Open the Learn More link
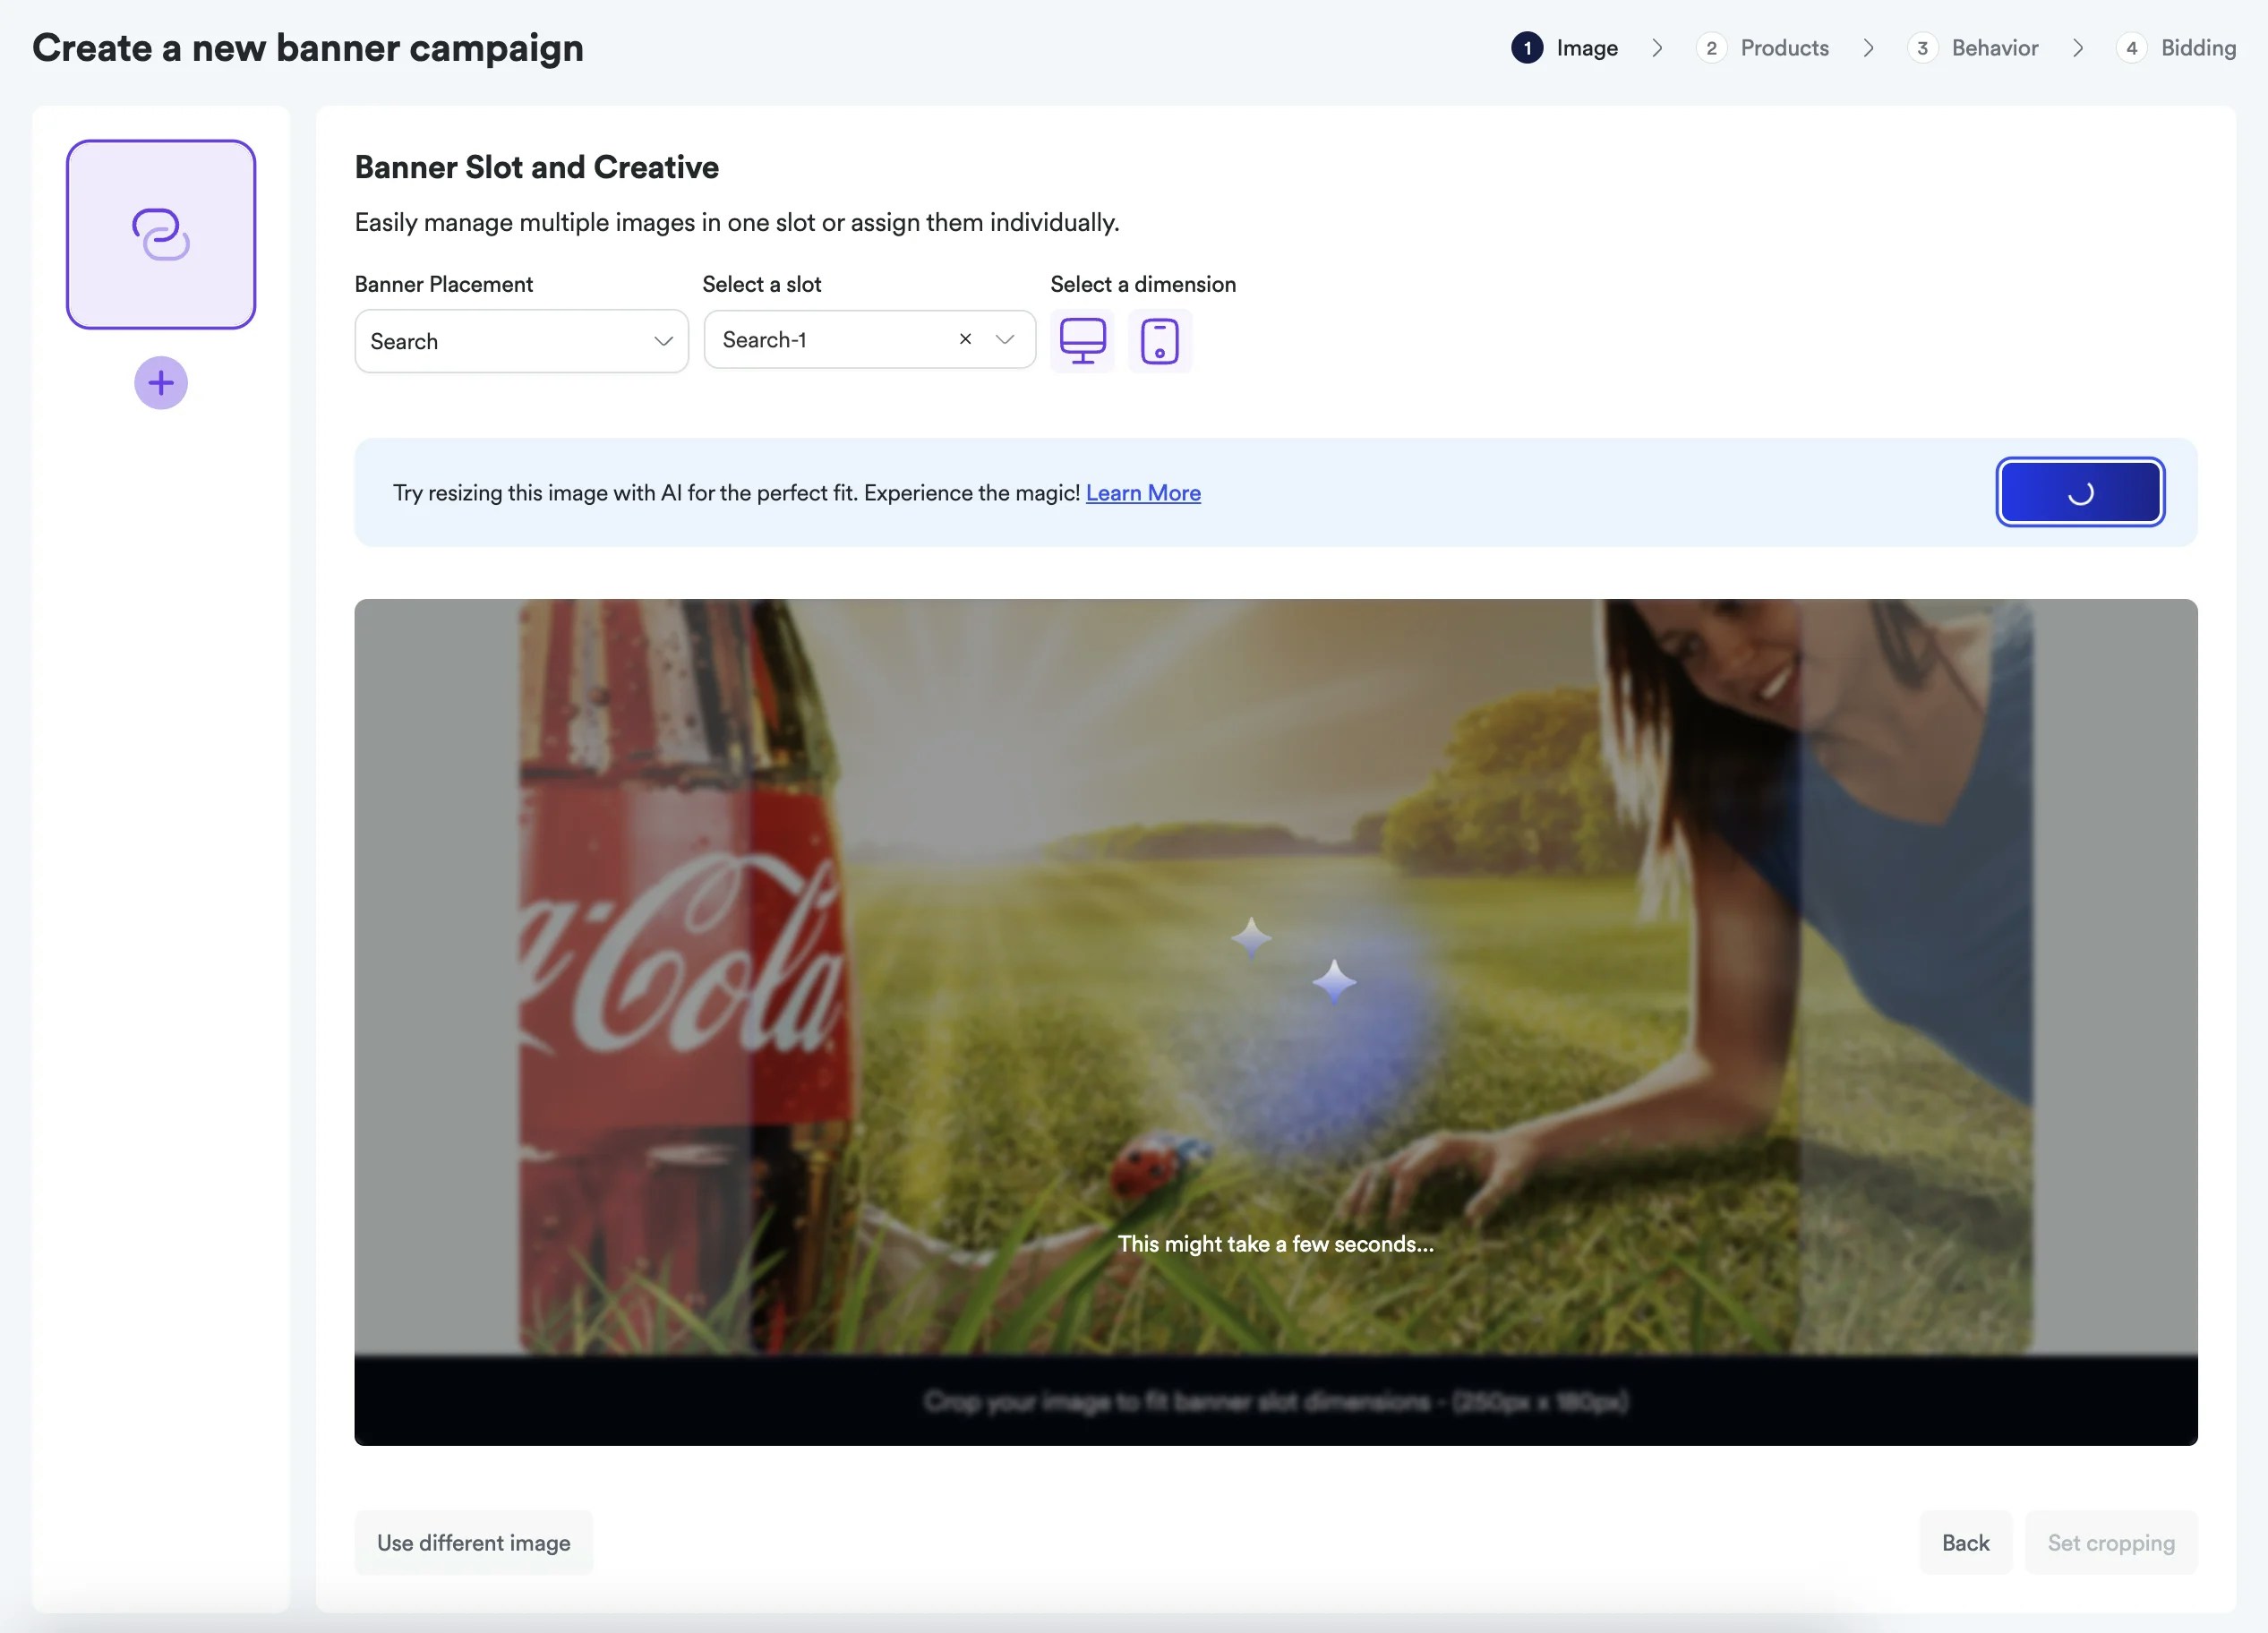 click(1143, 492)
